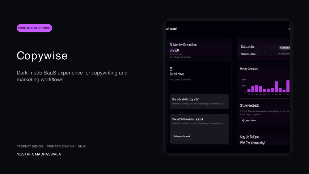
Task: Click the Leave a Review button
Action: 249,121
